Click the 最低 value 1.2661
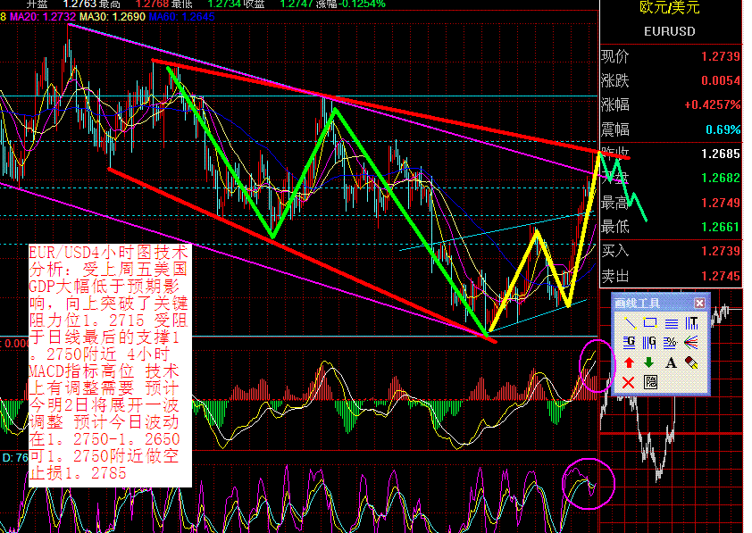 [x=721, y=227]
